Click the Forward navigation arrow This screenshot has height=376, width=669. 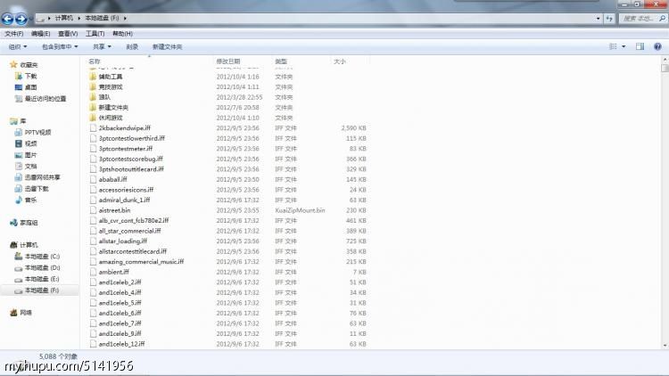pyautogui.click(x=21, y=18)
